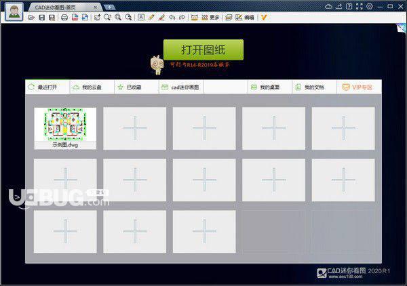Viewport: 407px width, 286px height.
Task: Click the dark-lens magnifier zoom icon
Action: 128,17
